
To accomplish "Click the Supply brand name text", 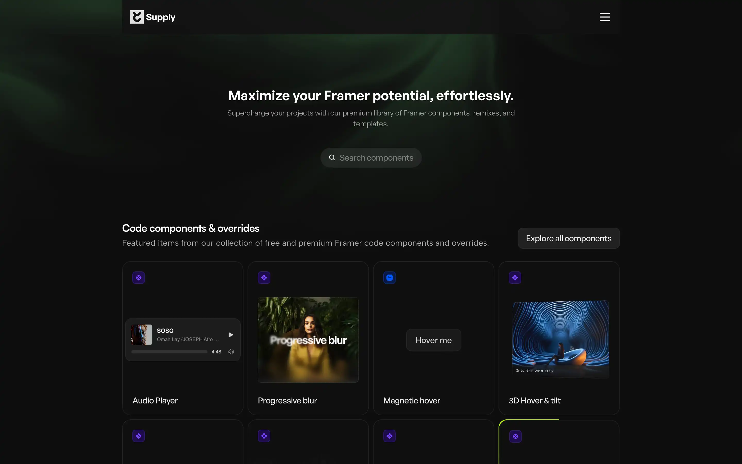I will pos(160,18).
